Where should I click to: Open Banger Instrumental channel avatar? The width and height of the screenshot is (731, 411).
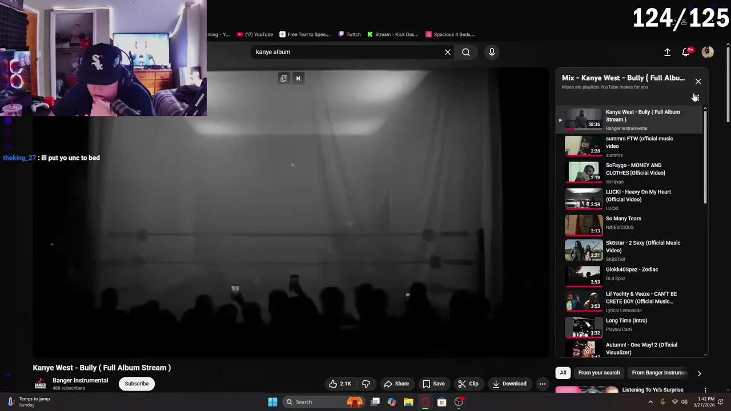point(40,384)
